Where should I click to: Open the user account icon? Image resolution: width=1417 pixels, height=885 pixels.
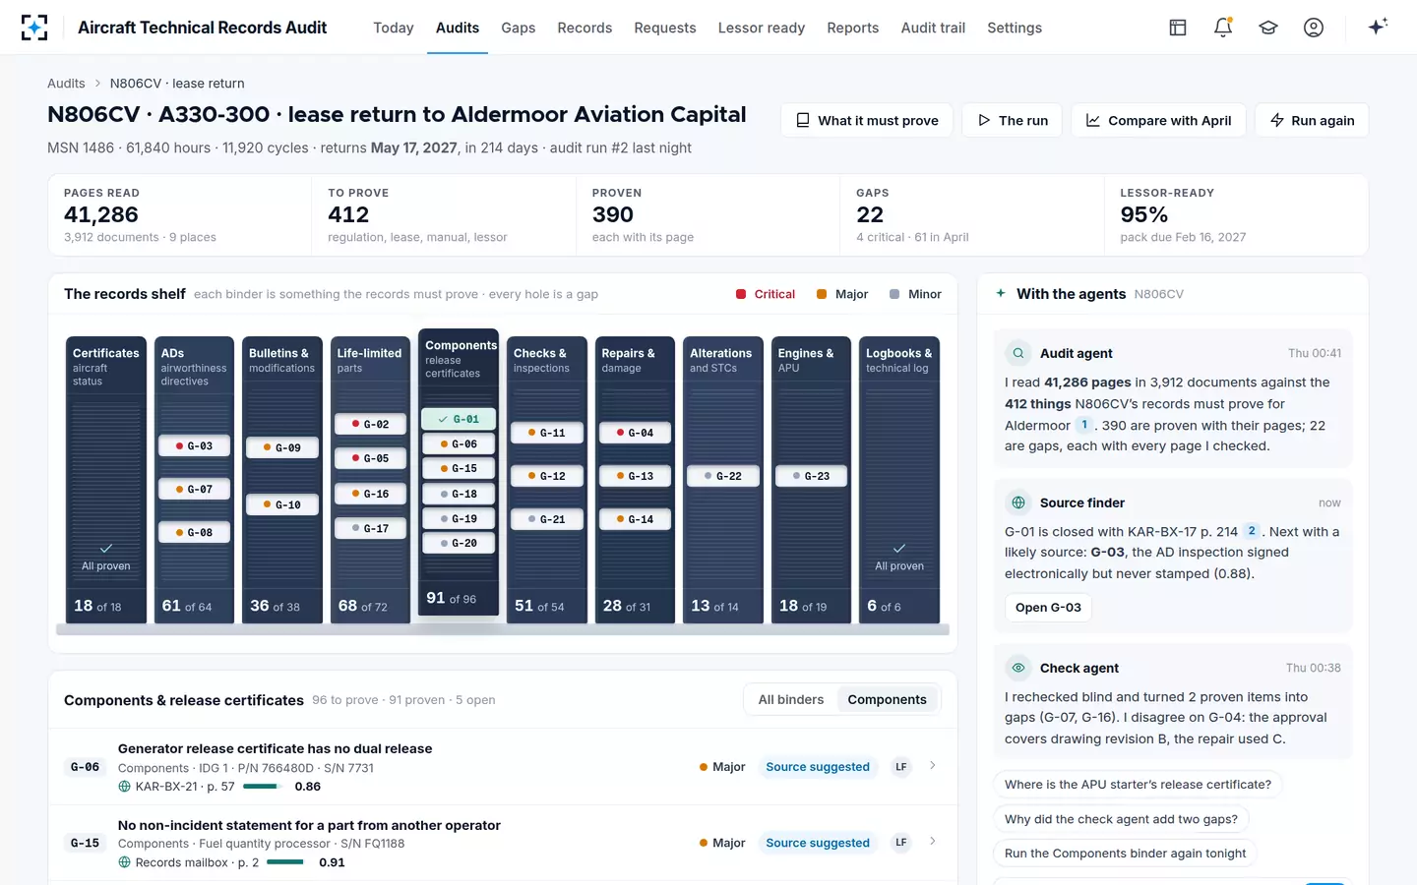[x=1314, y=28]
